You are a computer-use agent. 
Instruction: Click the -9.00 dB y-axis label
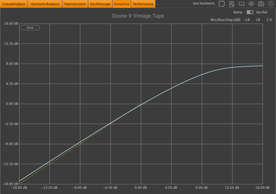[11, 144]
